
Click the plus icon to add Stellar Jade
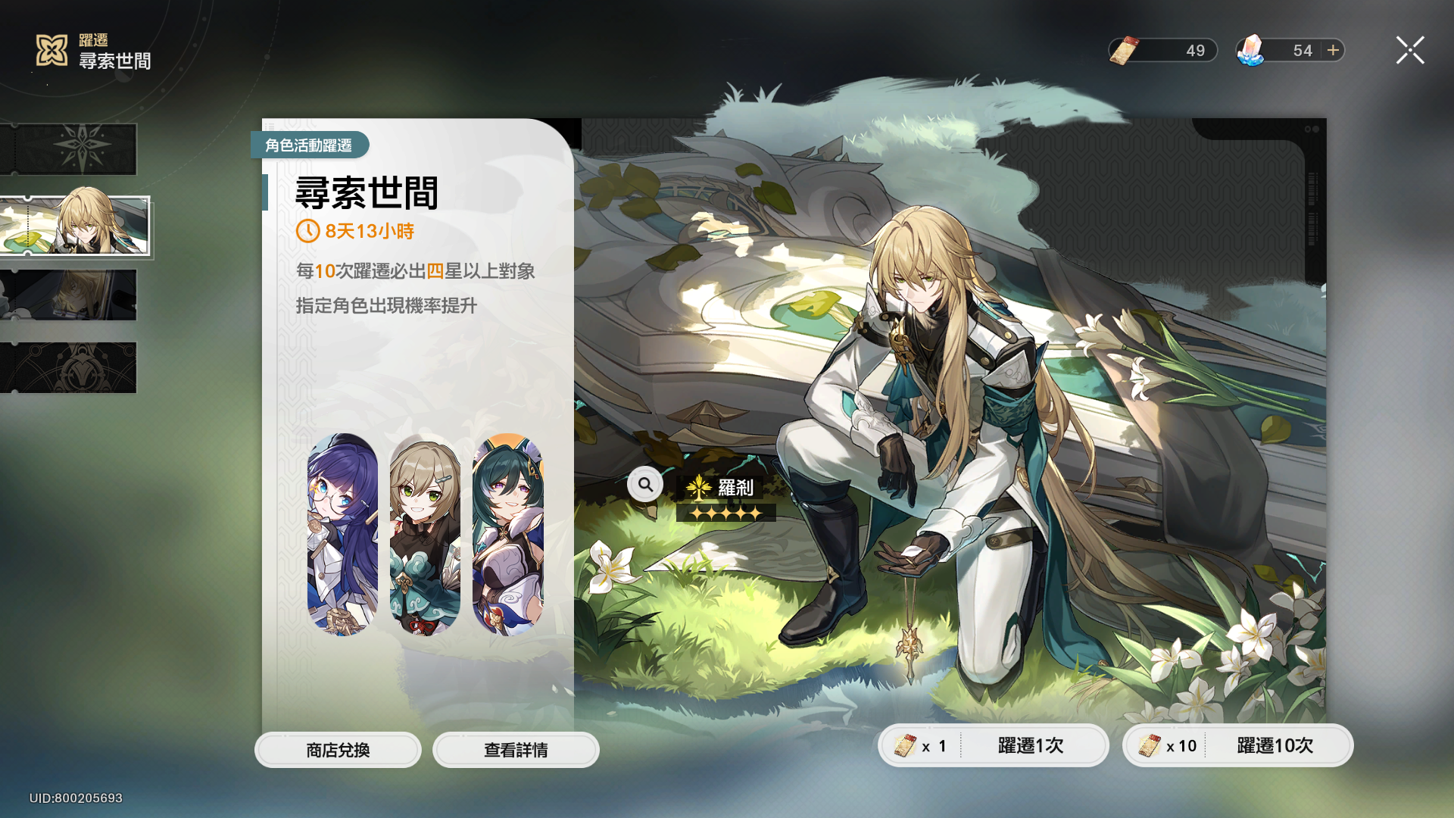click(x=1333, y=50)
